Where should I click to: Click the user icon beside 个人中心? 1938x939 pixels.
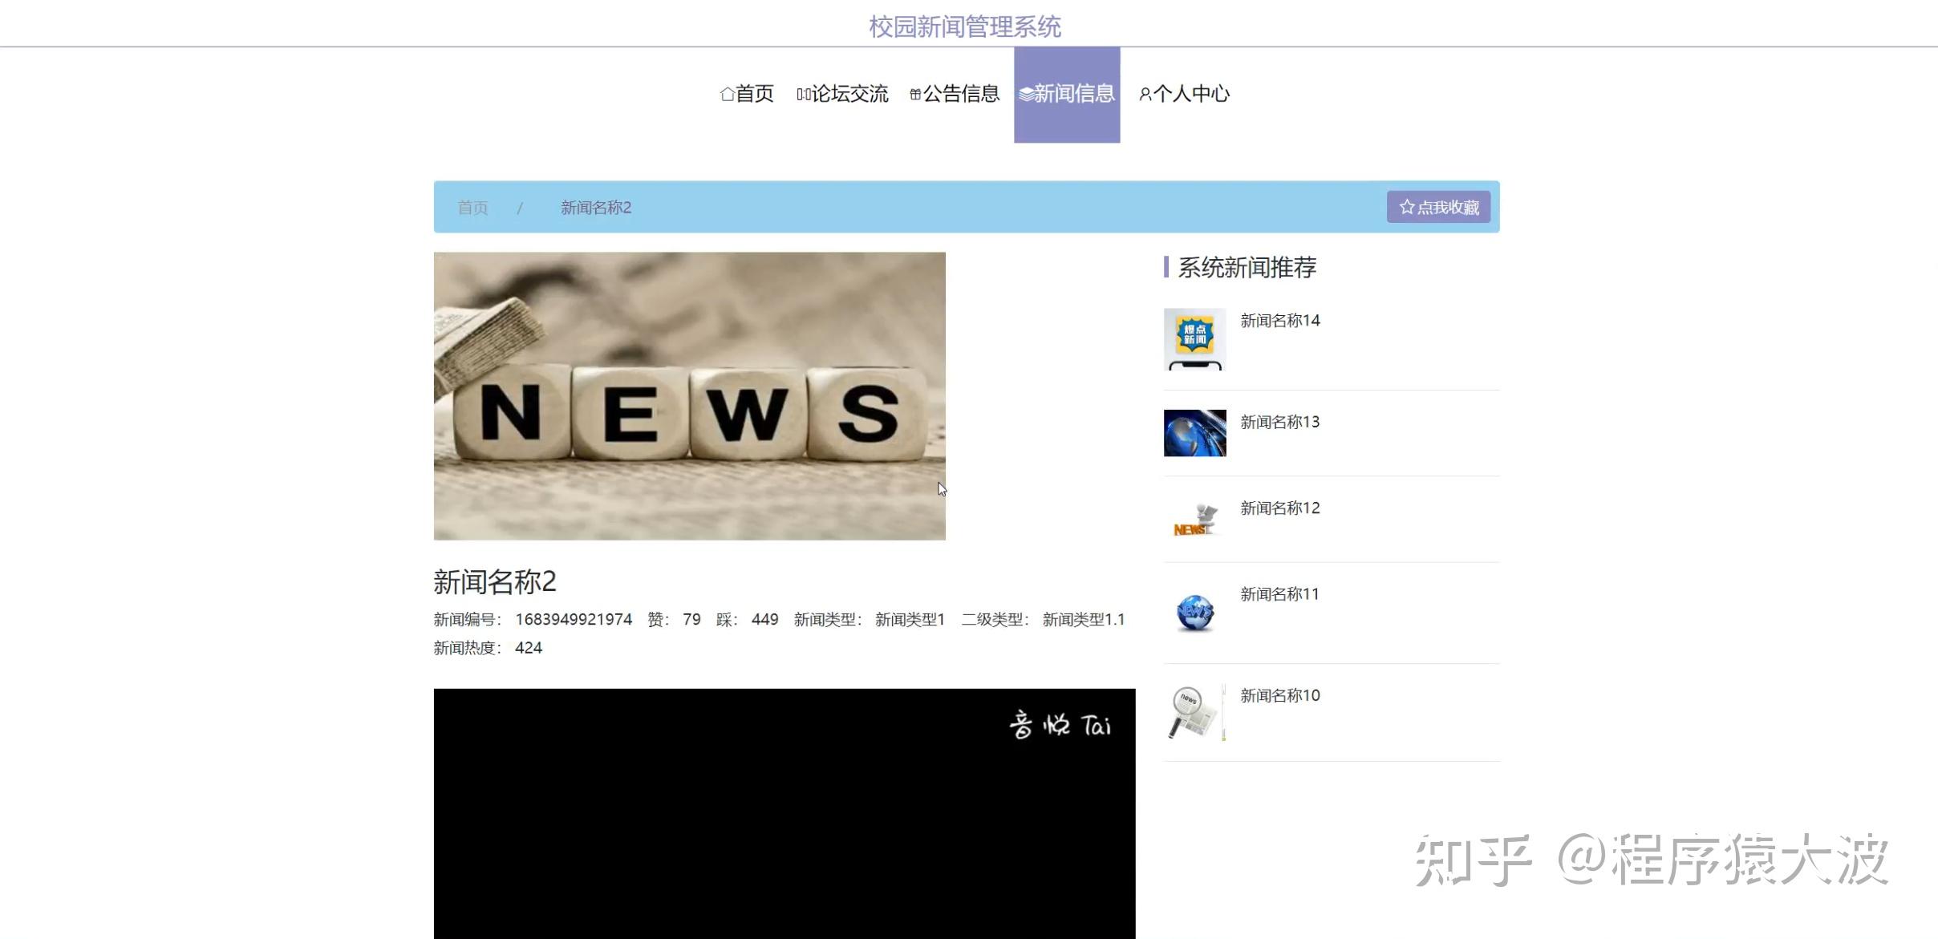[1145, 95]
